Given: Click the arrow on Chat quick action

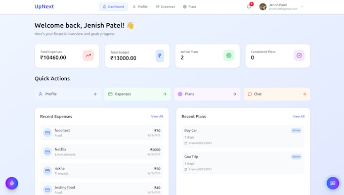Looking at the screenshot, I should point(304,94).
